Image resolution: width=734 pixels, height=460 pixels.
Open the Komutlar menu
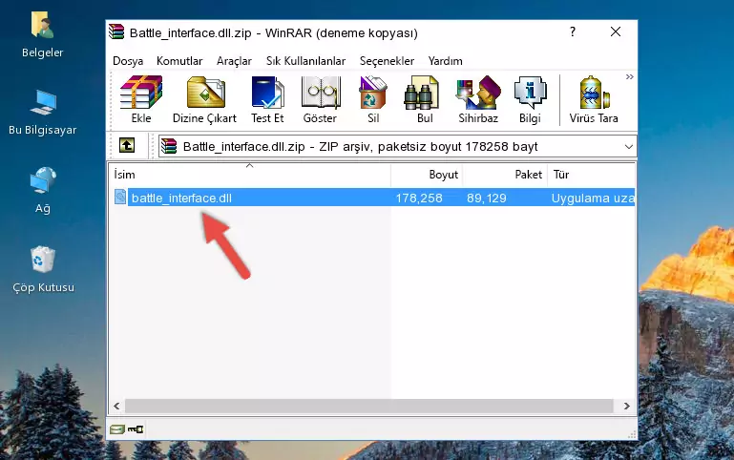point(179,61)
